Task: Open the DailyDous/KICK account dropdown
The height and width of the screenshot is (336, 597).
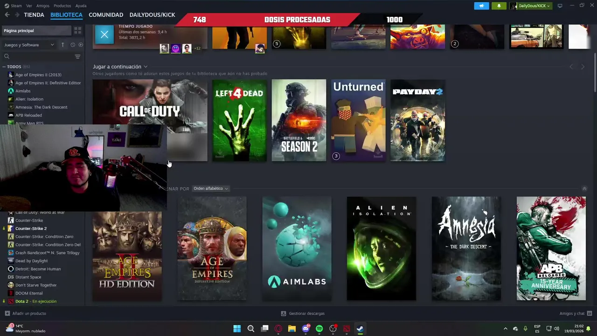Action: [530, 6]
